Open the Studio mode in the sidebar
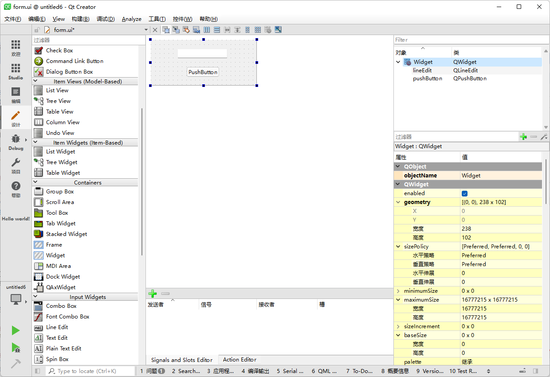The width and height of the screenshot is (550, 377). tap(16, 72)
